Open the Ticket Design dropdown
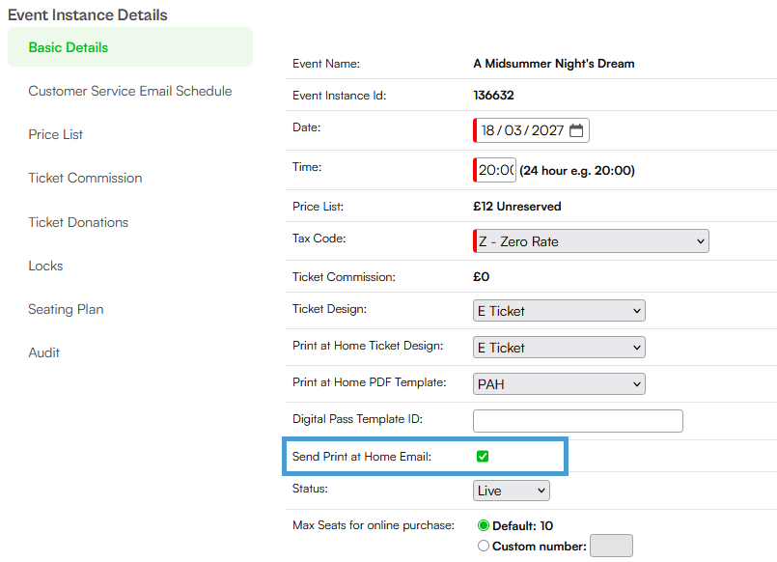 [x=559, y=311]
